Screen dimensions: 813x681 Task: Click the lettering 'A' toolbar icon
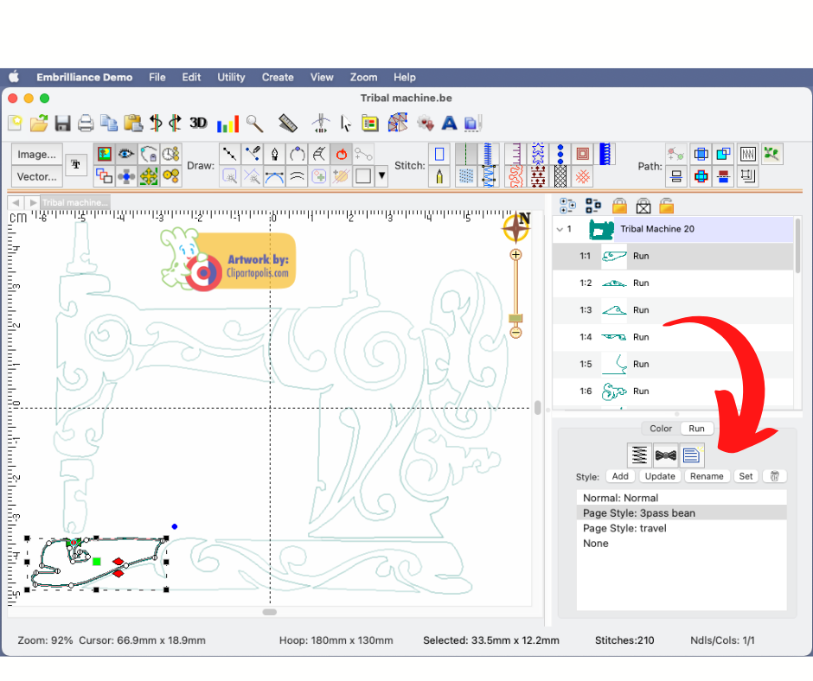pos(449,123)
